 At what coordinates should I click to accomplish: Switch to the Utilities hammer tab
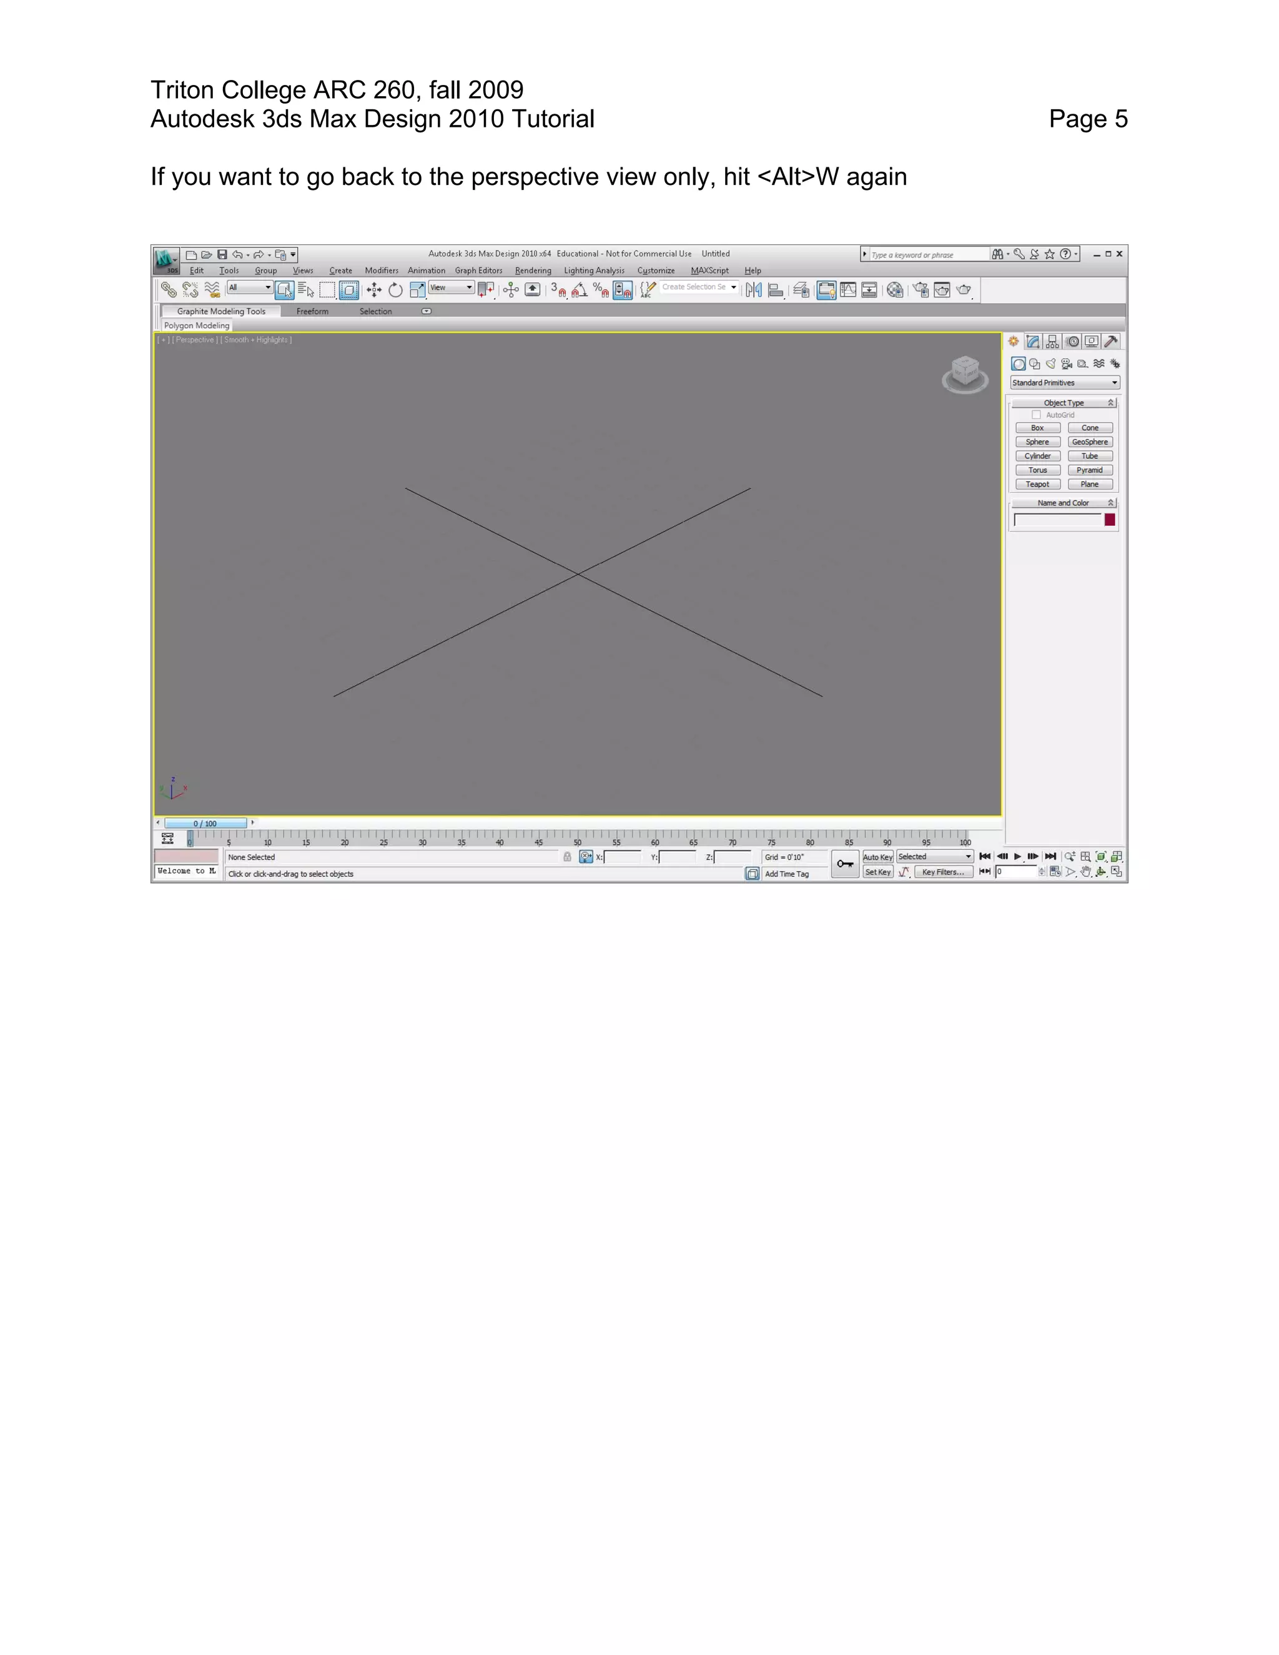[1112, 342]
